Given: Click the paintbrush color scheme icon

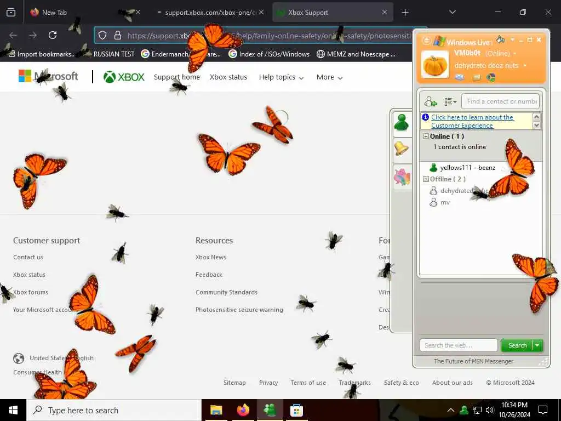Looking at the screenshot, I should click(500, 39).
